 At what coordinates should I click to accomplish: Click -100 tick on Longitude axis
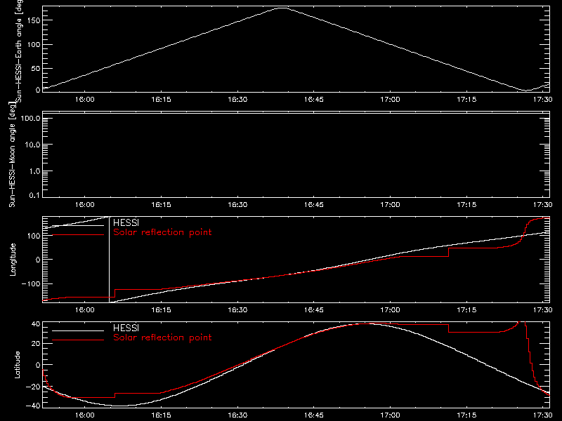pyautogui.click(x=31, y=283)
